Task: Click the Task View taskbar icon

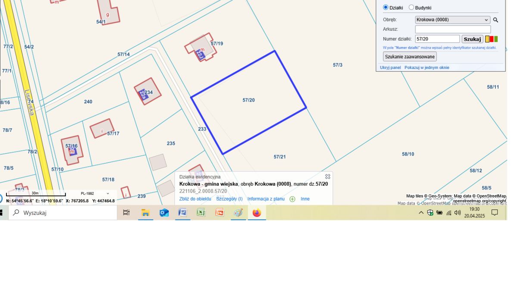Action: (126, 213)
